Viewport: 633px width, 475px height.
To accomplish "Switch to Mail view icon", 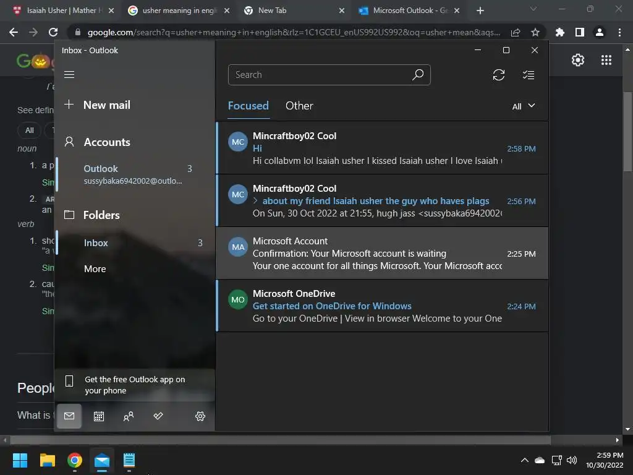I will coord(69,416).
